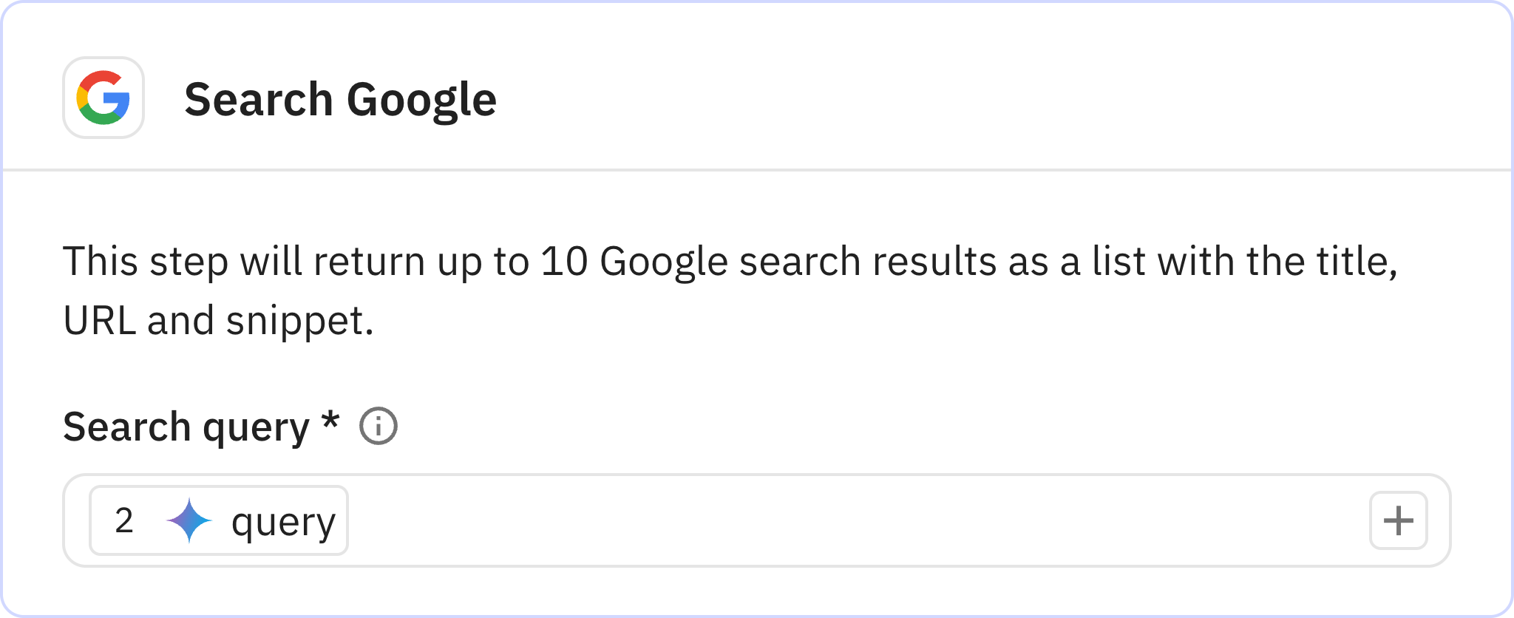Select the sparkle AI icon in the query token
Viewport: 1514px width, 618px height.
pos(191,520)
